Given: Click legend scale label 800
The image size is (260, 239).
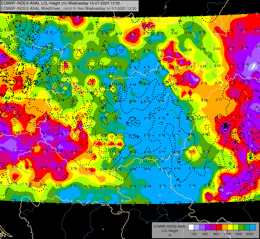Looking at the screenshot, I should coord(216,234).
